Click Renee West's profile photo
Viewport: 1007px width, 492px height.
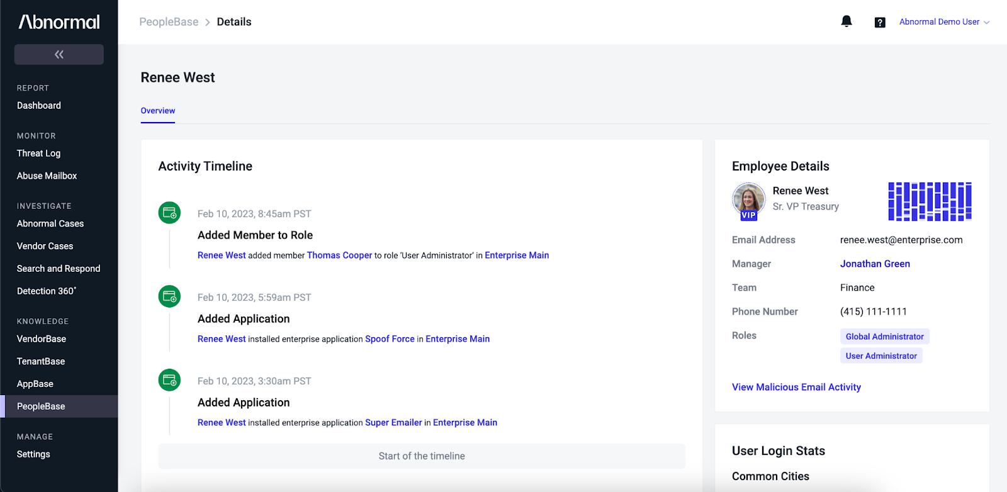tap(748, 199)
